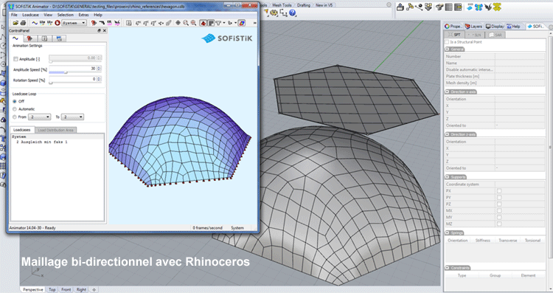The height and width of the screenshot is (293, 553).
Task: Open the Help menu in Animator
Action: coord(97,15)
